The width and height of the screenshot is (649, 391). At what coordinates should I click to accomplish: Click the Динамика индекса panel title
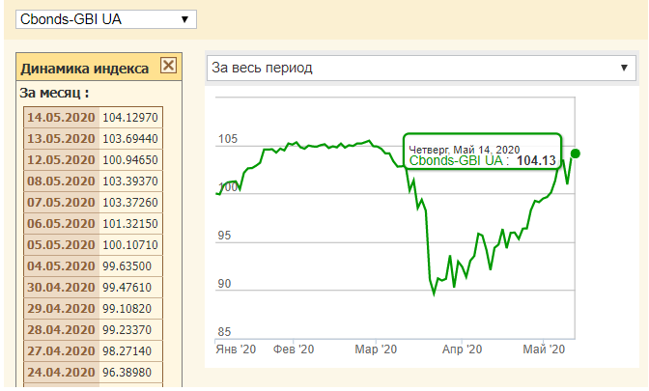(x=85, y=69)
